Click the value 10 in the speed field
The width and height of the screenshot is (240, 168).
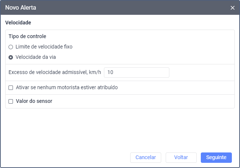[110, 73]
